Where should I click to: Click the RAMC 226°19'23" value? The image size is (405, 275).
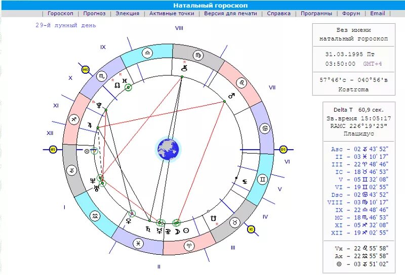click(358, 126)
